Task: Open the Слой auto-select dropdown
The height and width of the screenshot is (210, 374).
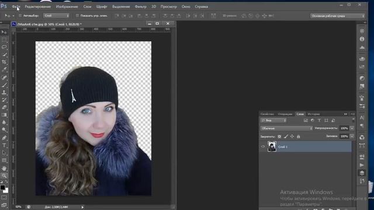Action: (x=56, y=16)
